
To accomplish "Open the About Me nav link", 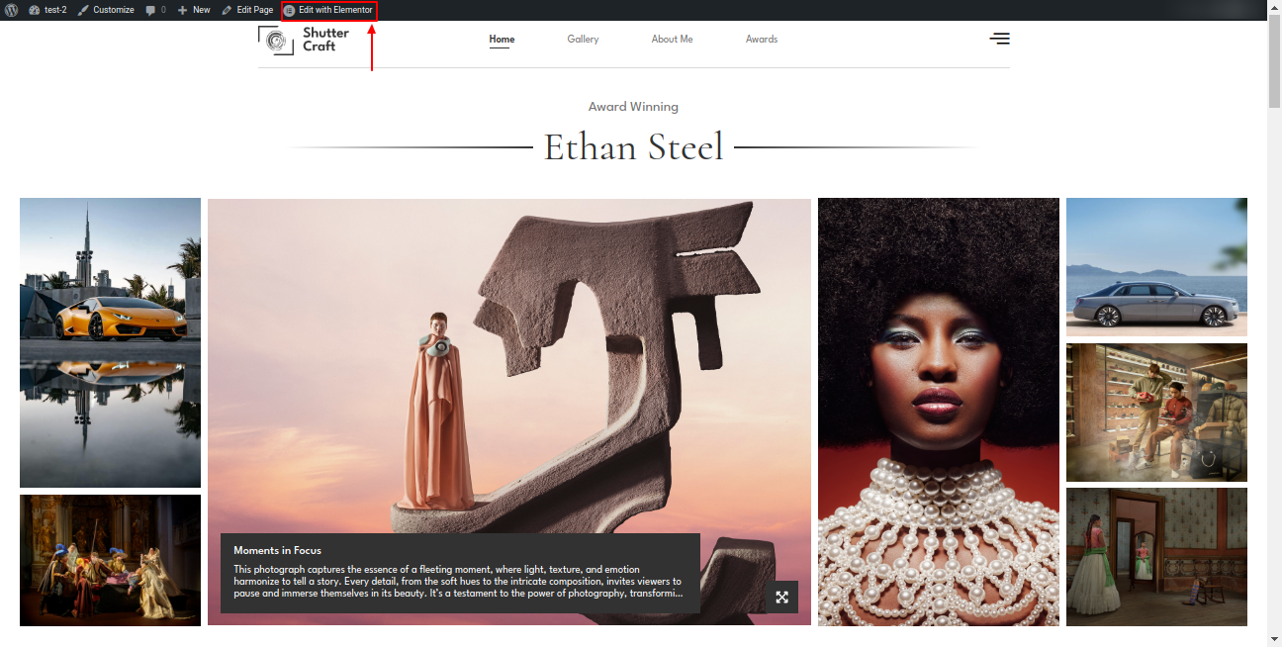I will click(x=672, y=40).
